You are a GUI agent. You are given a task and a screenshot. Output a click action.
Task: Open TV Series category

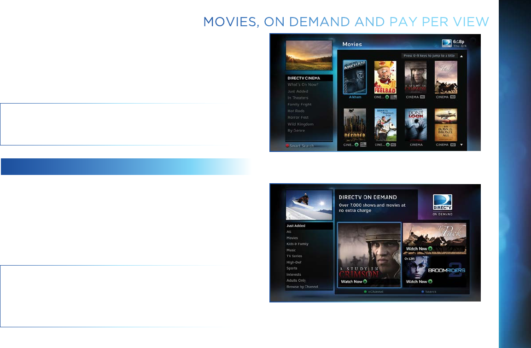294,256
